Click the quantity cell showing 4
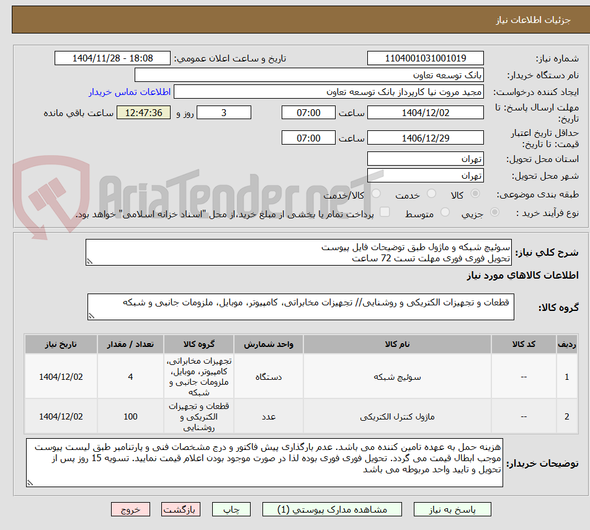Screen dimensions: 590x530 (130, 377)
